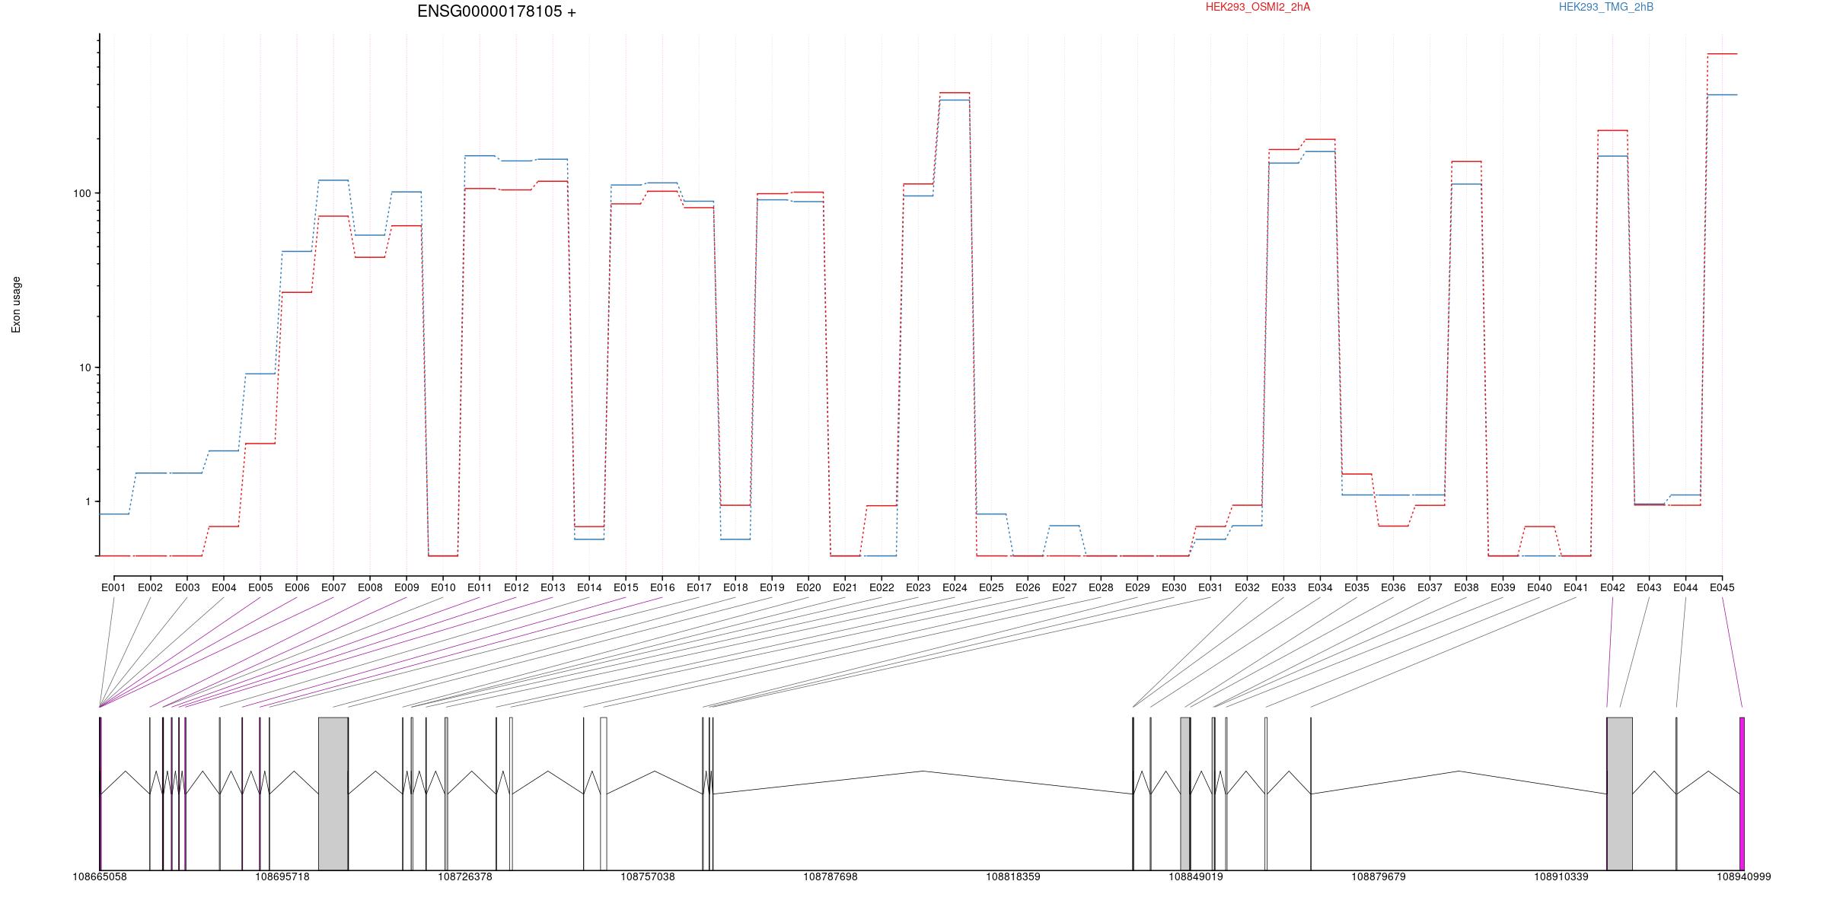Click exon label E018
The image size is (1827, 913).
click(x=735, y=587)
